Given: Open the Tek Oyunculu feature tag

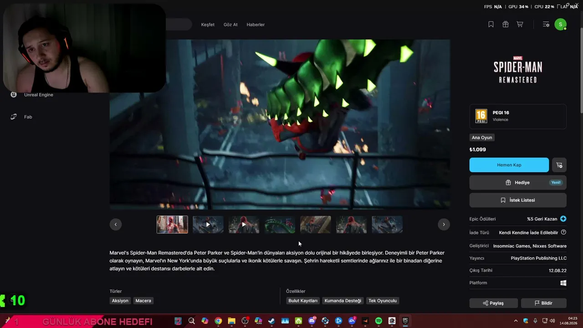Looking at the screenshot, I should (x=383, y=301).
